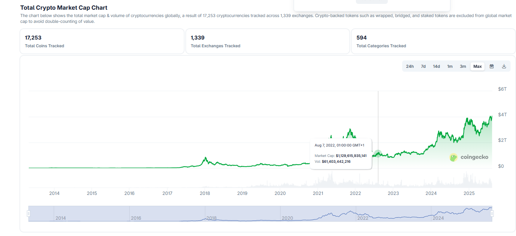516x236 pixels.
Task: Click the download chart icon
Action: [x=504, y=66]
